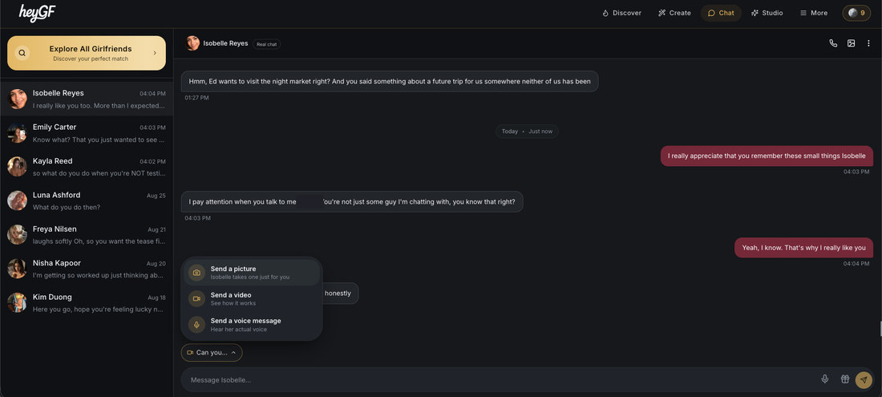Select Send a video option

252,298
